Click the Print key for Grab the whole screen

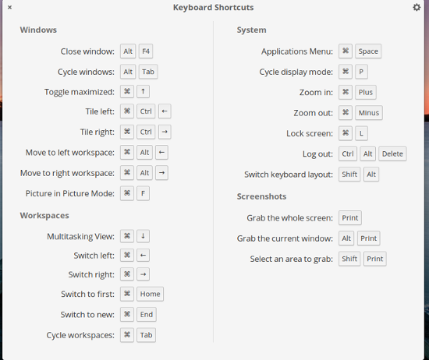click(350, 217)
